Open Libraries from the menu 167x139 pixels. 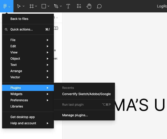pyautogui.click(x=17, y=106)
